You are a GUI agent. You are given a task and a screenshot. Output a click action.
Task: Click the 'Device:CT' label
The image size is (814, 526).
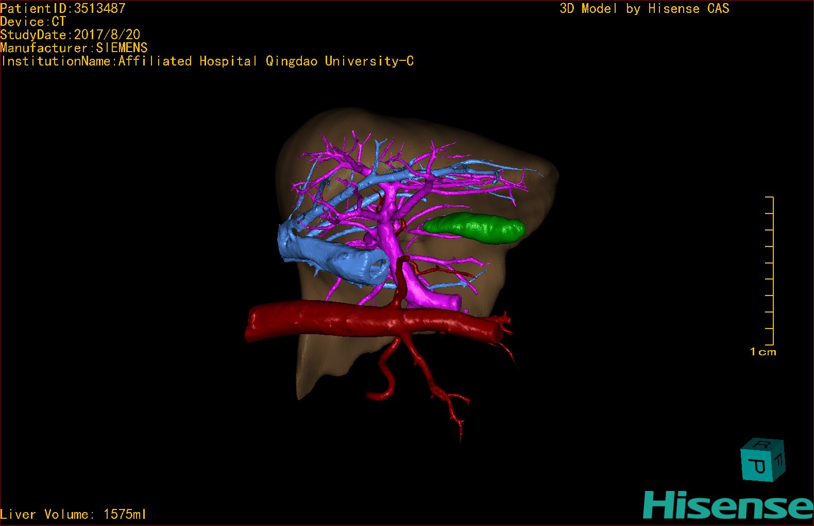(33, 22)
